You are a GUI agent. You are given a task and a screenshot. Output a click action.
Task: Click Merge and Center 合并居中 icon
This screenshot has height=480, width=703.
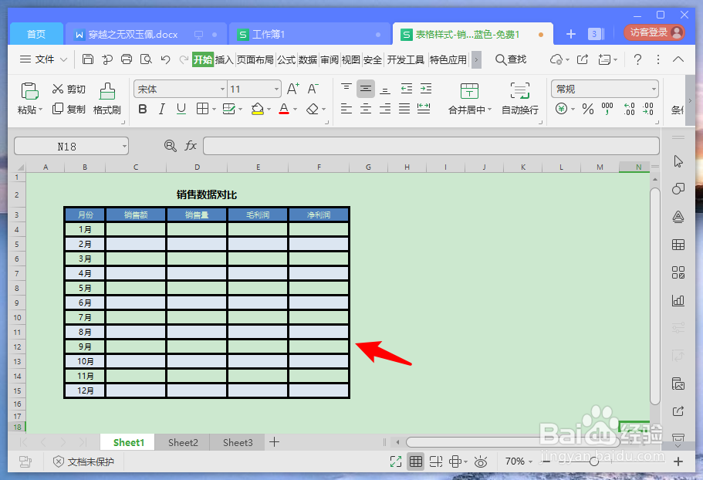pos(469,91)
